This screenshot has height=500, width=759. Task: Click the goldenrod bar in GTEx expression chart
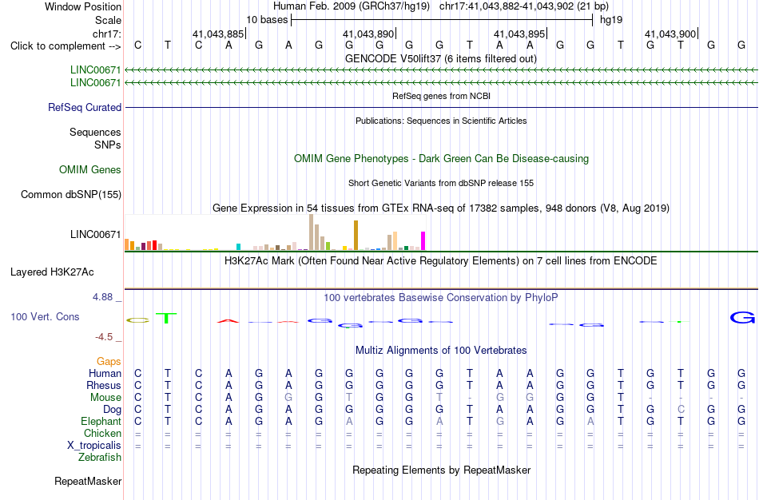[356, 236]
